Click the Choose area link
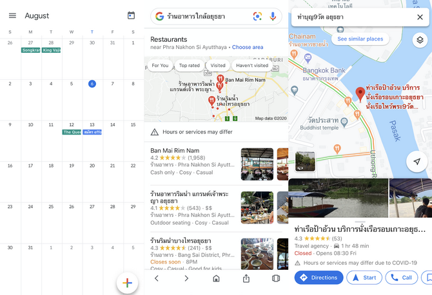The width and height of the screenshot is (432, 295). click(x=248, y=47)
